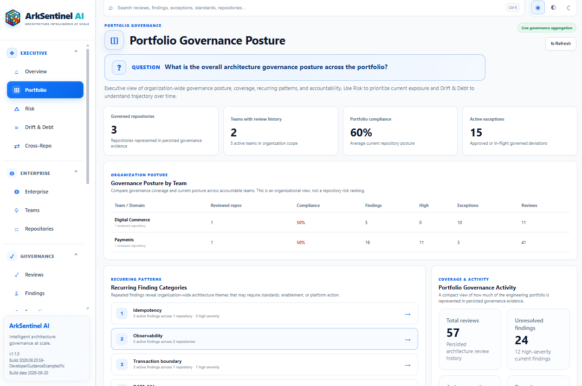
Task: Open the Idempotency finding category
Action: click(265, 314)
